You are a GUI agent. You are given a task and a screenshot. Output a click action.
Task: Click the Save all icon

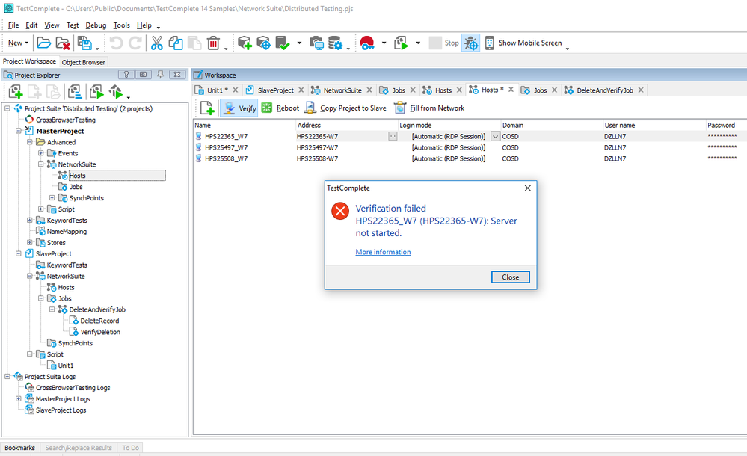(x=84, y=43)
